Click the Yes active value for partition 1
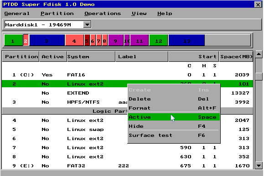The height and width of the screenshot is (176, 264). point(47,75)
